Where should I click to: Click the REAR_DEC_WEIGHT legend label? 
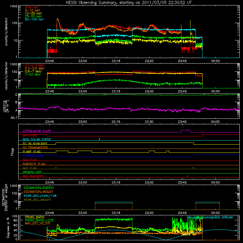tap(37, 200)
